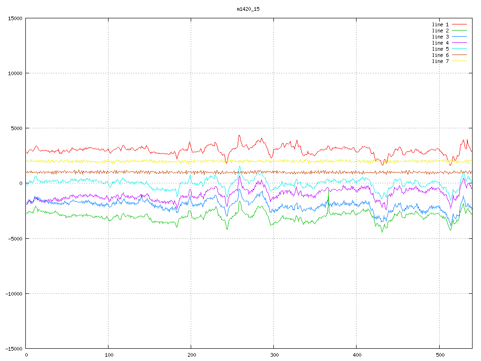
Task: Click the chart title m1420_15
Action: click(x=248, y=9)
